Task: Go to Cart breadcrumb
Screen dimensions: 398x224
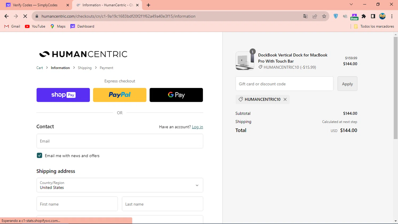Action: 40,68
